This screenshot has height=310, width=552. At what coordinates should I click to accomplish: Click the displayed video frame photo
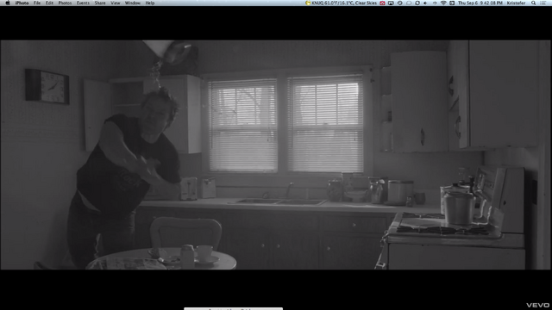click(x=276, y=155)
